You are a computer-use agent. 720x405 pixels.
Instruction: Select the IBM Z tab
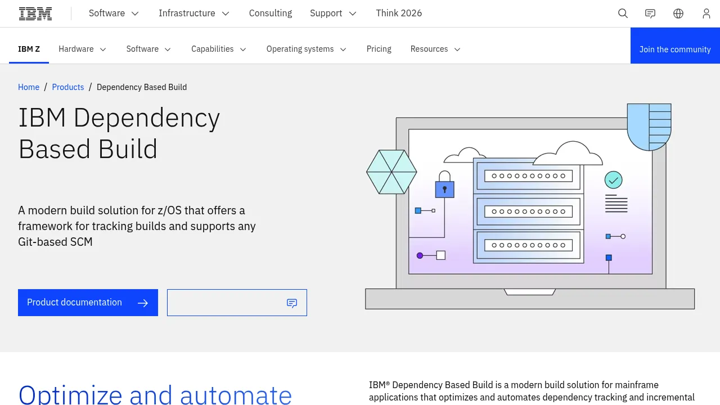(29, 49)
